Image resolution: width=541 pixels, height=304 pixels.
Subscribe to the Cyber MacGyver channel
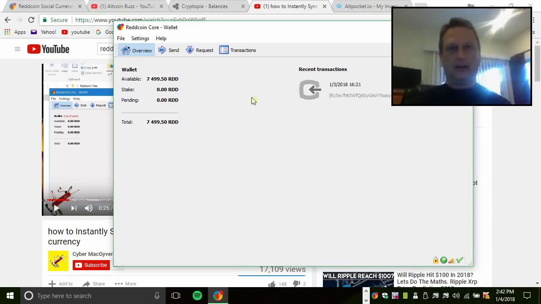pyautogui.click(x=91, y=265)
